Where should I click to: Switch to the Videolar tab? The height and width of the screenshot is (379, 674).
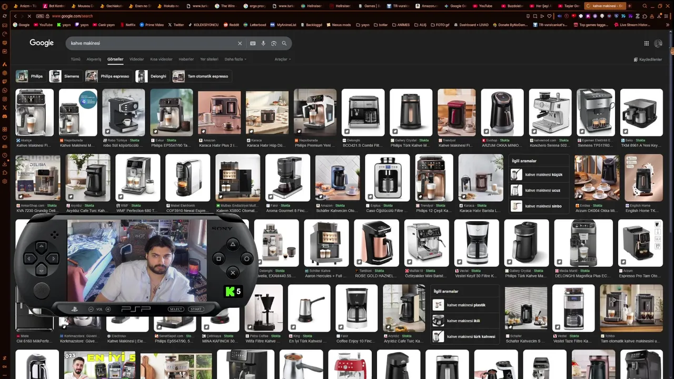[x=136, y=59]
